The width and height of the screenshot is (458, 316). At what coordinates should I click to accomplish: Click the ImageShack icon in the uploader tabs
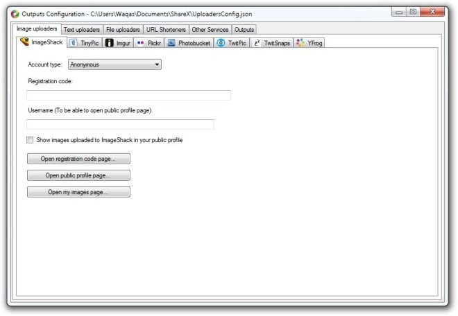coord(24,42)
